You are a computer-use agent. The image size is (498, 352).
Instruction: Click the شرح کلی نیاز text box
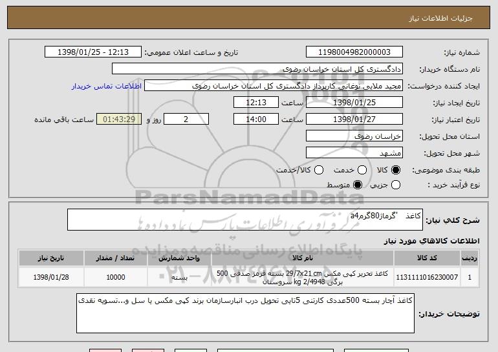(x=245, y=220)
